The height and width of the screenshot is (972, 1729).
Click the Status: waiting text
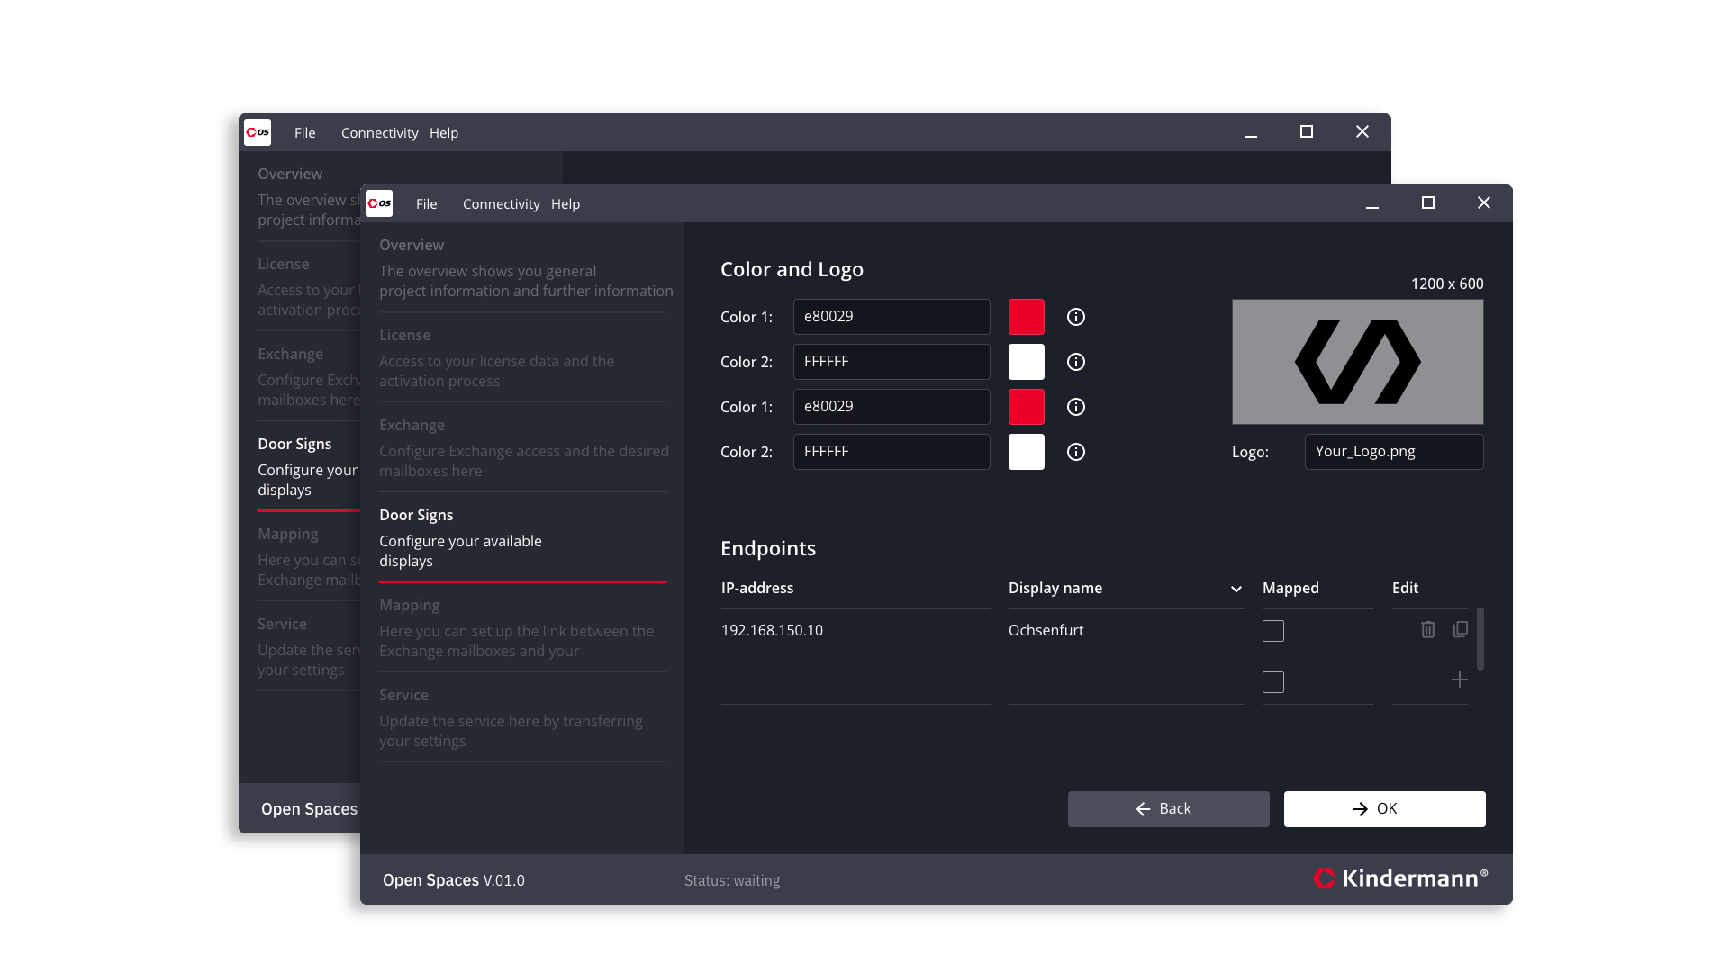(732, 880)
